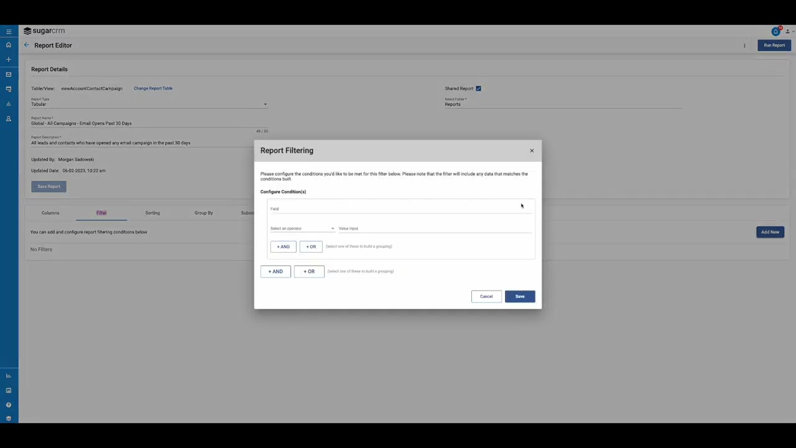Open the user profile icon at the top right
Image resolution: width=796 pixels, height=448 pixels.
pos(788,31)
